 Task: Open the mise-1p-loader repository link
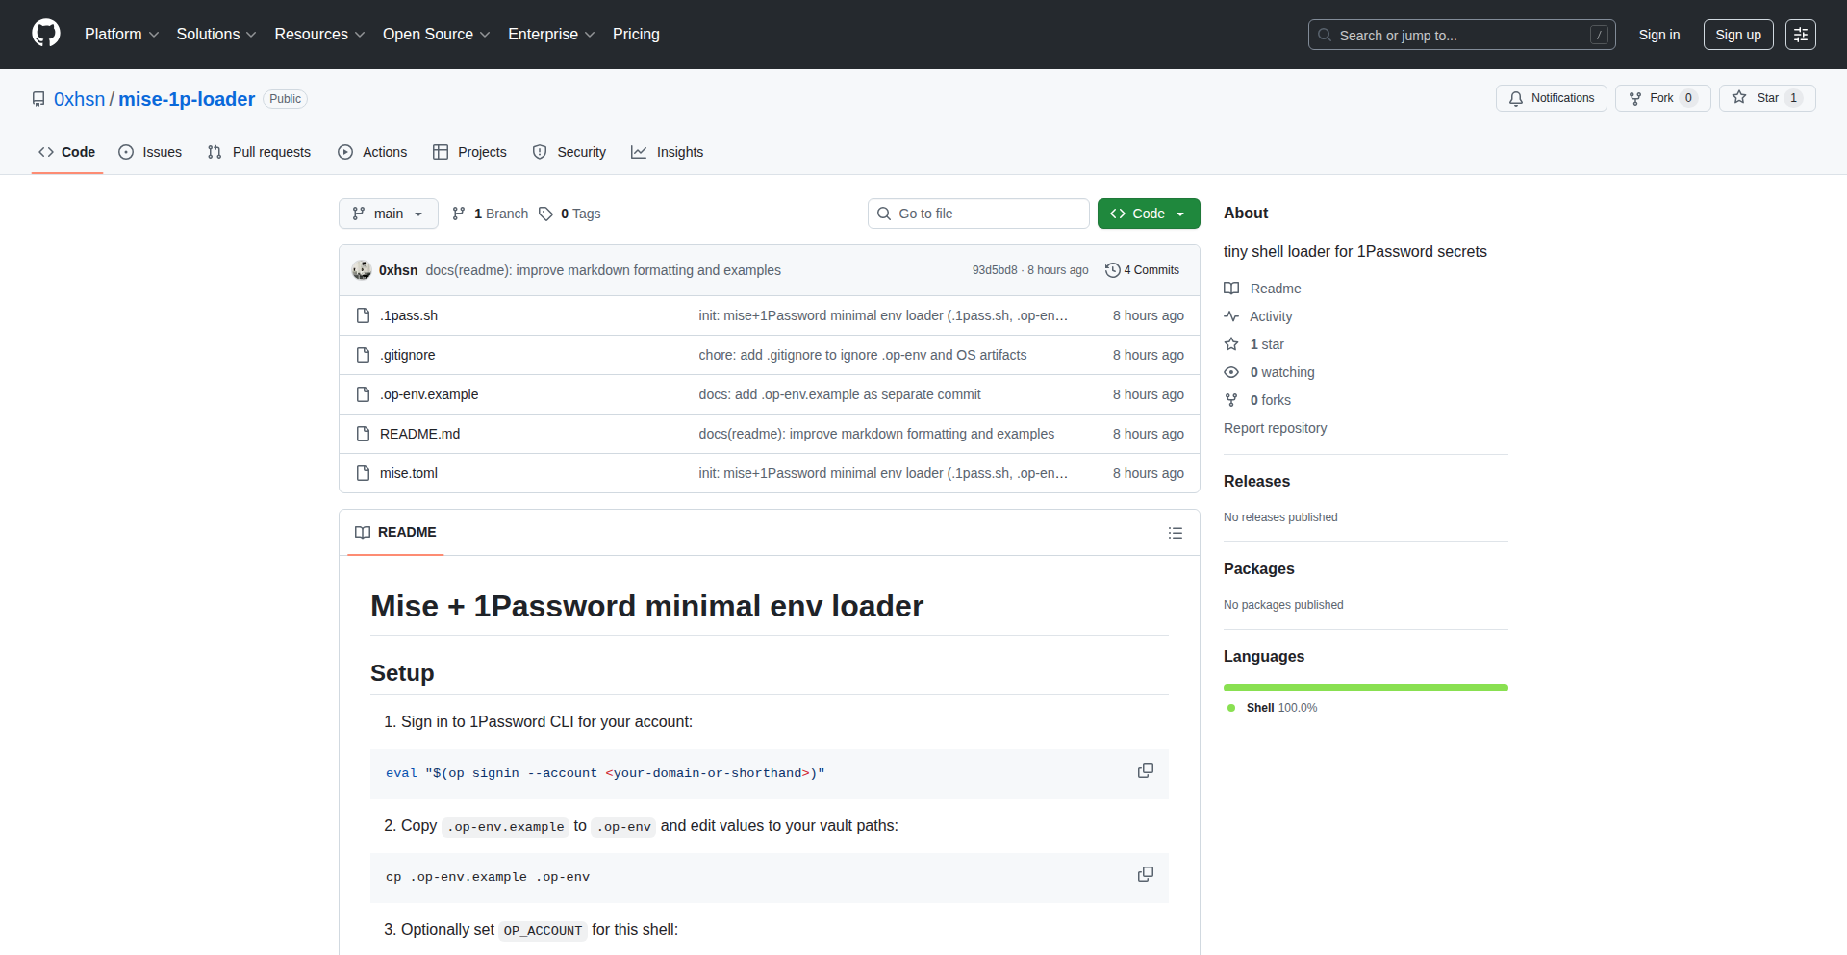187,99
